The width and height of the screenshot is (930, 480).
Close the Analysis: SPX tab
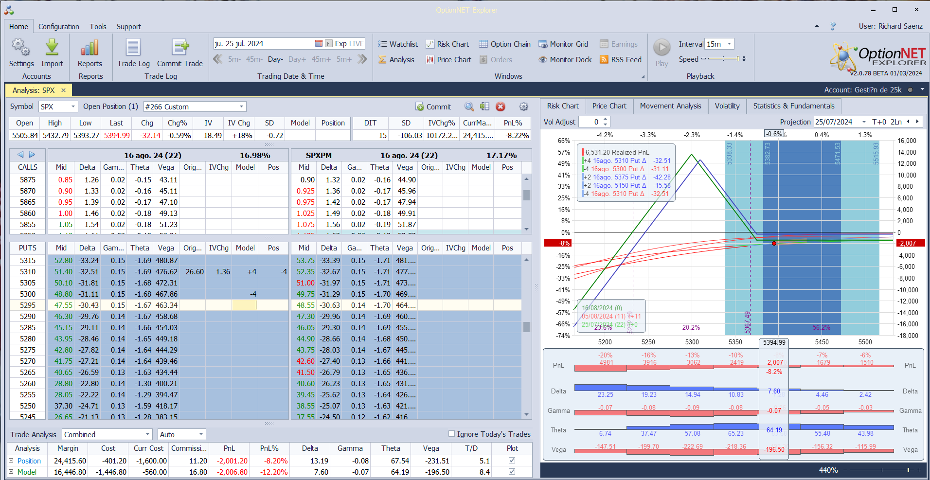pyautogui.click(x=63, y=90)
